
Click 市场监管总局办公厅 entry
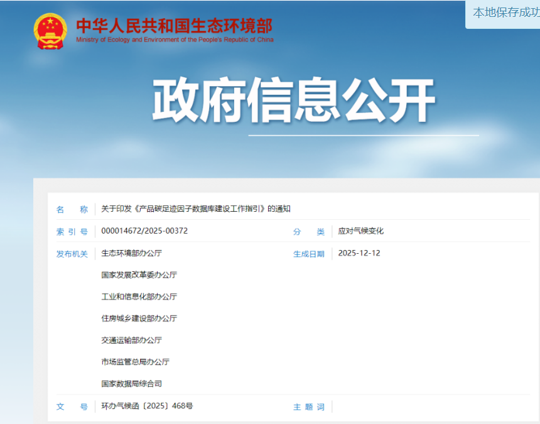[136, 362]
